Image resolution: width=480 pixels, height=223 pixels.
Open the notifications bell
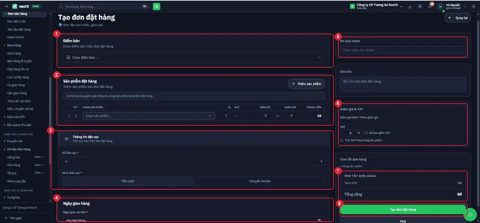[x=430, y=6]
